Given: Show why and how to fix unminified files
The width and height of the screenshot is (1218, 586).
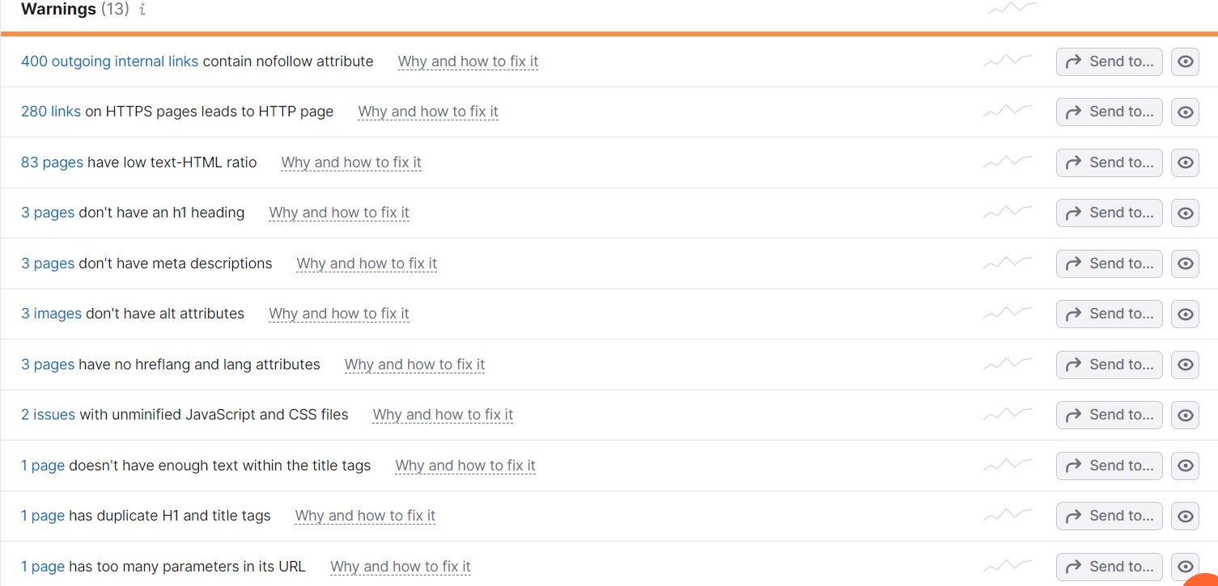Looking at the screenshot, I should coord(443,415).
